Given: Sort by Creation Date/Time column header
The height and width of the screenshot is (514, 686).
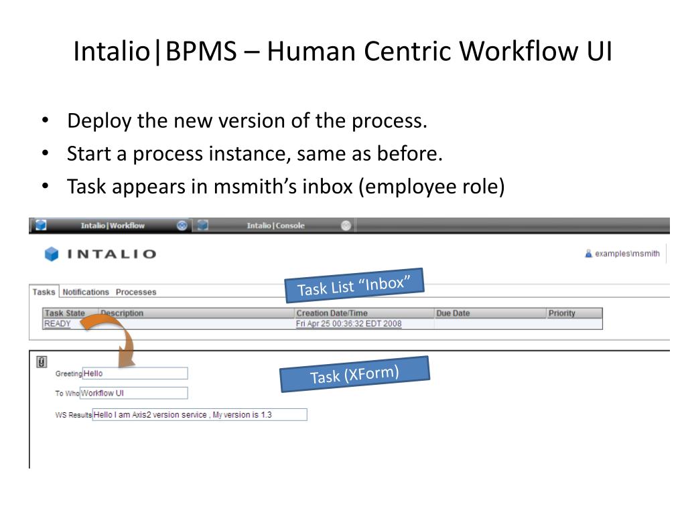Looking at the screenshot, I should (364, 313).
